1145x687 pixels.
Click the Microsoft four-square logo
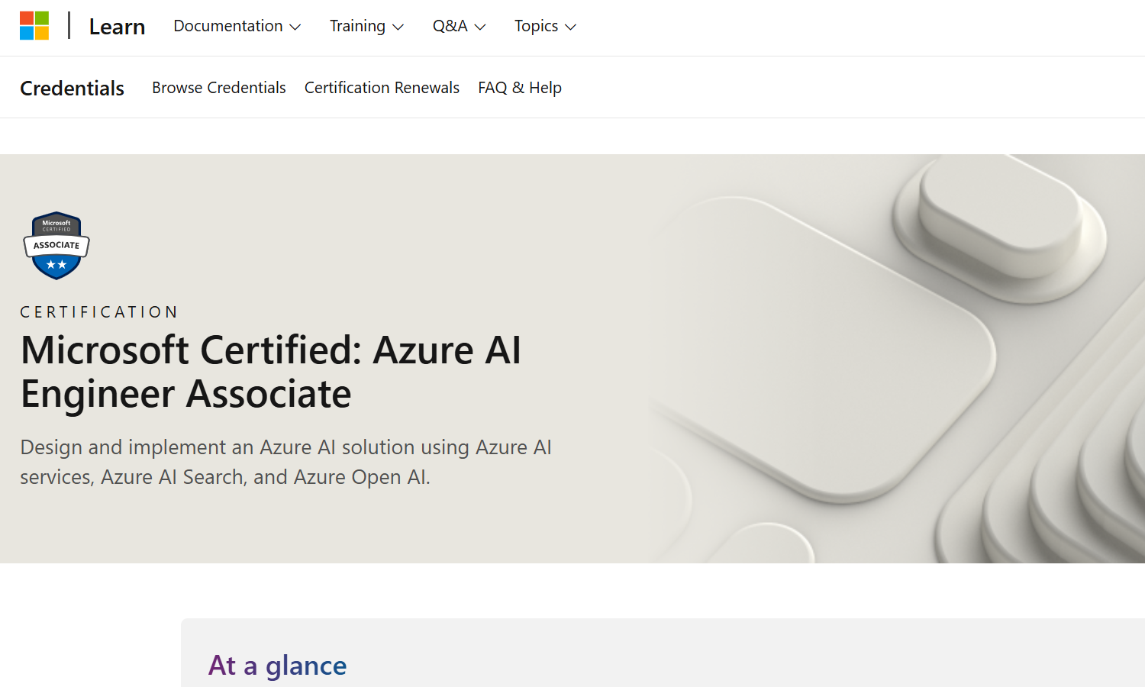34,26
